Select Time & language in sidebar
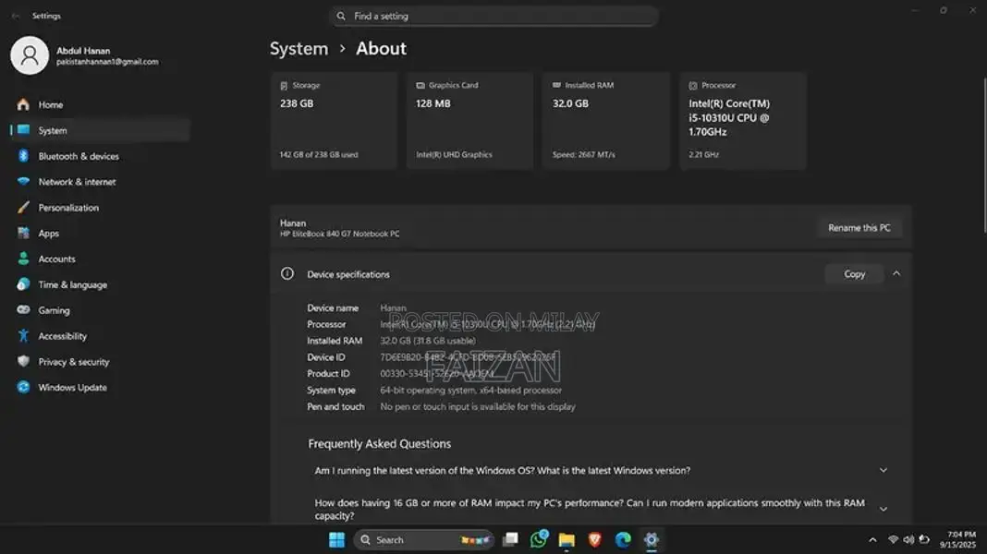This screenshot has height=554, width=987. click(x=72, y=285)
